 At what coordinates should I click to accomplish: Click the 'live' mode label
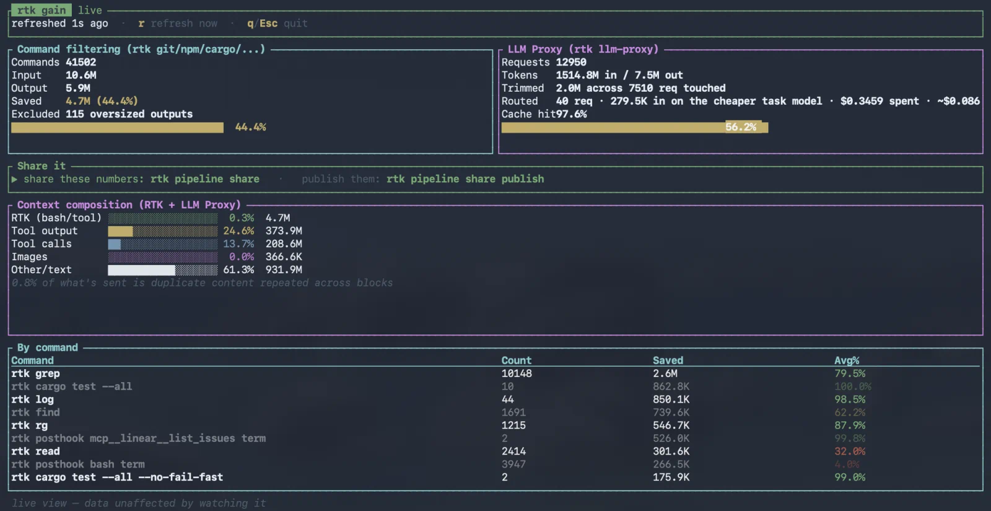tap(90, 10)
